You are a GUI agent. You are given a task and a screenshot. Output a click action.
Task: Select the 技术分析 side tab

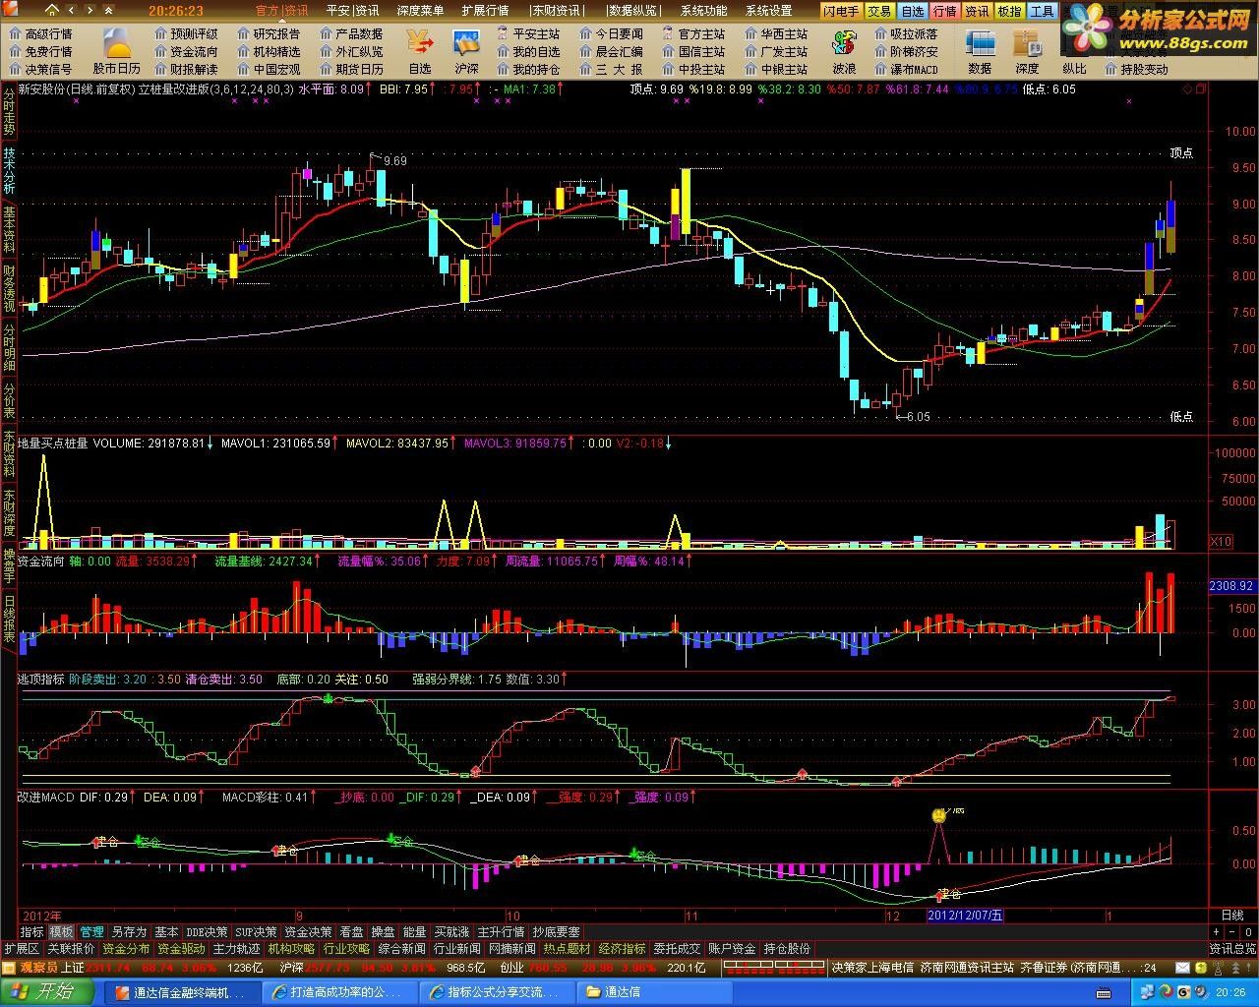[x=9, y=170]
